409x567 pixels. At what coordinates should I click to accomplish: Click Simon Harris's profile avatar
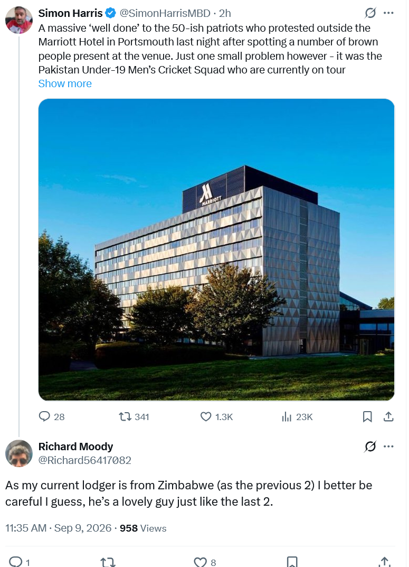tap(19, 20)
